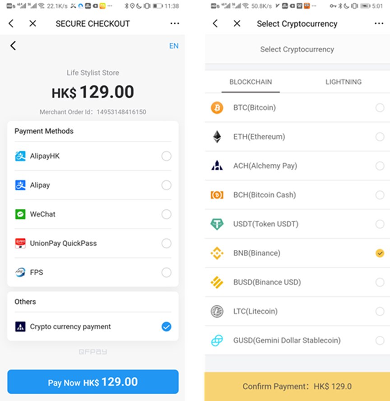Image resolution: width=390 pixels, height=401 pixels.
Task: Tap the Confirm Payment HK$ 129.0 button
Action: 297,387
